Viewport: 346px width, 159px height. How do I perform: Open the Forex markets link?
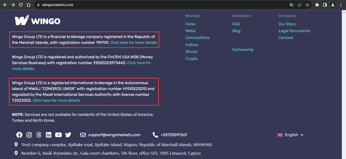click(190, 24)
